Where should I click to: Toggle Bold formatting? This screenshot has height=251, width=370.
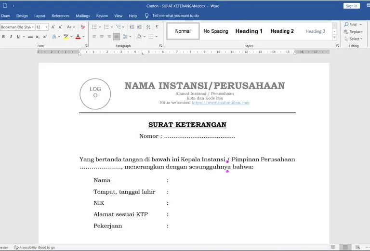tap(3, 37)
